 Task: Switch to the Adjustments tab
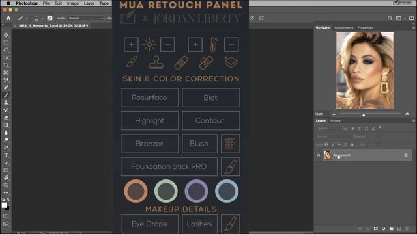pyautogui.click(x=344, y=27)
